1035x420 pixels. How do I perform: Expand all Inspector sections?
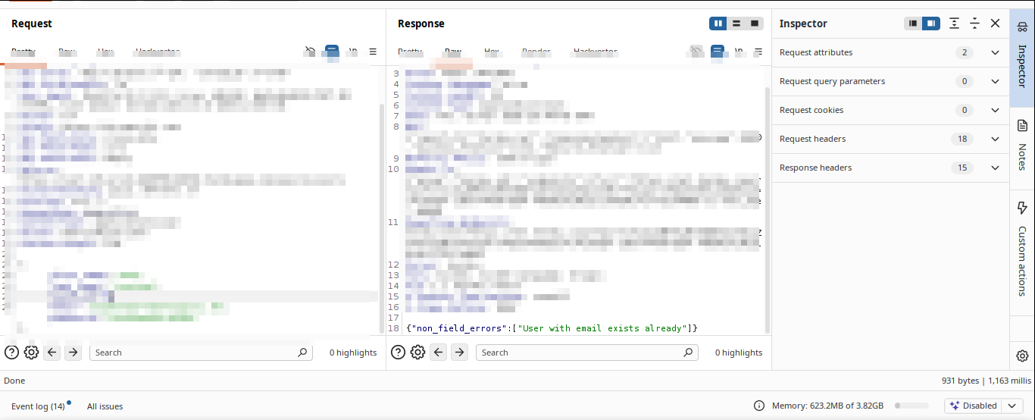(954, 24)
